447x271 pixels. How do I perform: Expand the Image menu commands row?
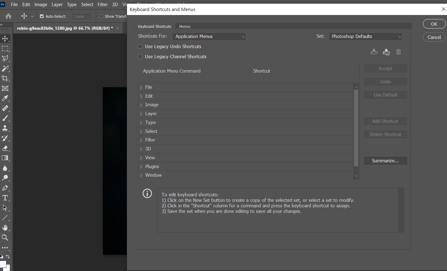tap(245, 105)
